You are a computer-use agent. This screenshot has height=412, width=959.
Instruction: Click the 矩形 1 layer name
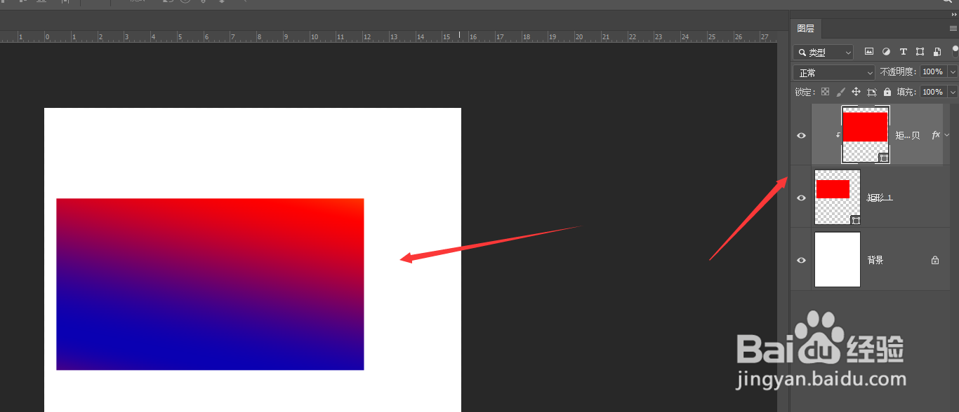[880, 198]
